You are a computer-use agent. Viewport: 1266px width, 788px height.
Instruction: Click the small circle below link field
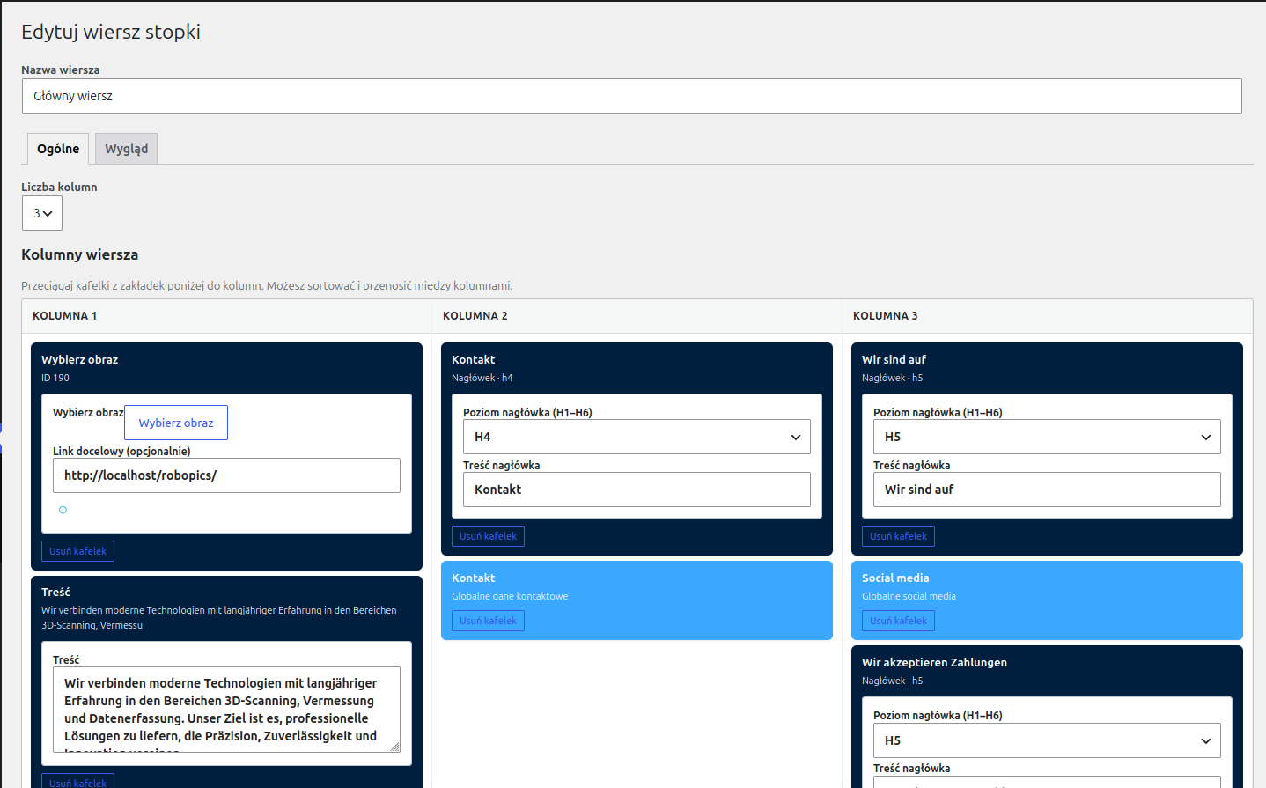point(63,510)
